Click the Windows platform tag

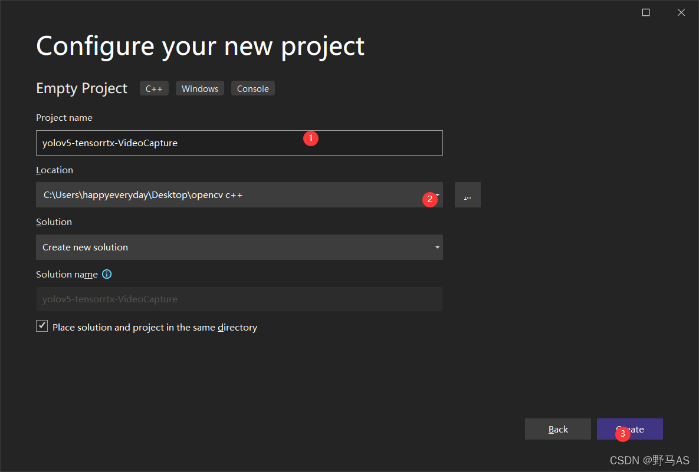pos(200,89)
